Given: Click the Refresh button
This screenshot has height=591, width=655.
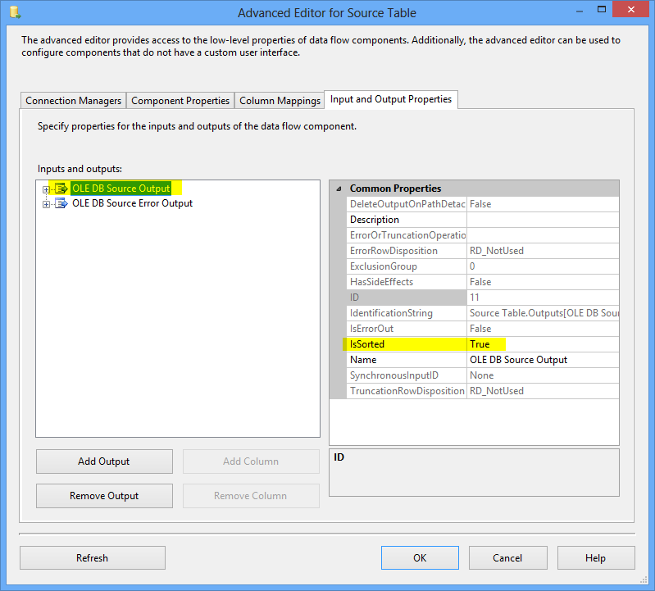Looking at the screenshot, I should click(x=92, y=558).
